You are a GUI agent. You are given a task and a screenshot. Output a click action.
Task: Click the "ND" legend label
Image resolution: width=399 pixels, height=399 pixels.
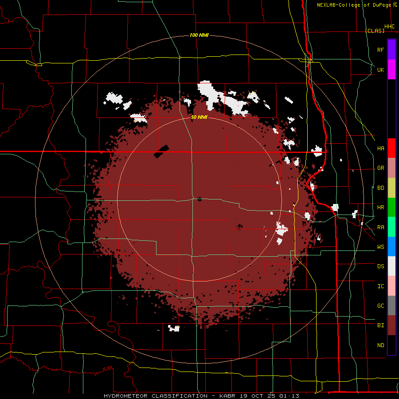pyautogui.click(x=380, y=345)
